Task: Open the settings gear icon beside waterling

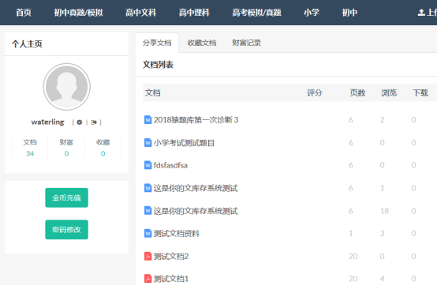Action: click(80, 122)
